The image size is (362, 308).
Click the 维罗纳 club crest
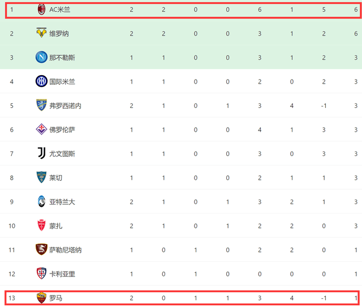click(41, 33)
